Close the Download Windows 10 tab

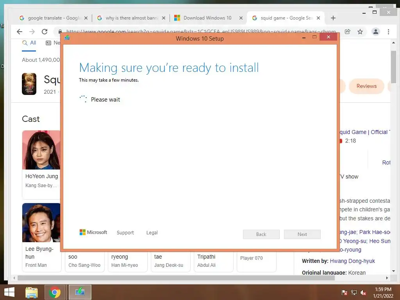tap(241, 18)
